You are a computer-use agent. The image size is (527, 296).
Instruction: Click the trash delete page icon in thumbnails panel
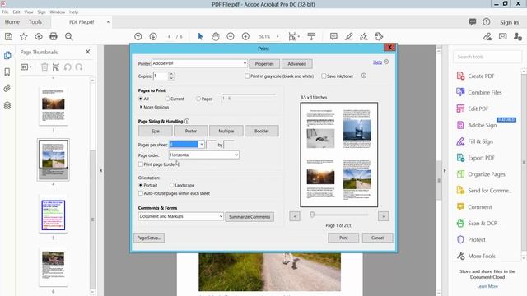click(x=44, y=67)
